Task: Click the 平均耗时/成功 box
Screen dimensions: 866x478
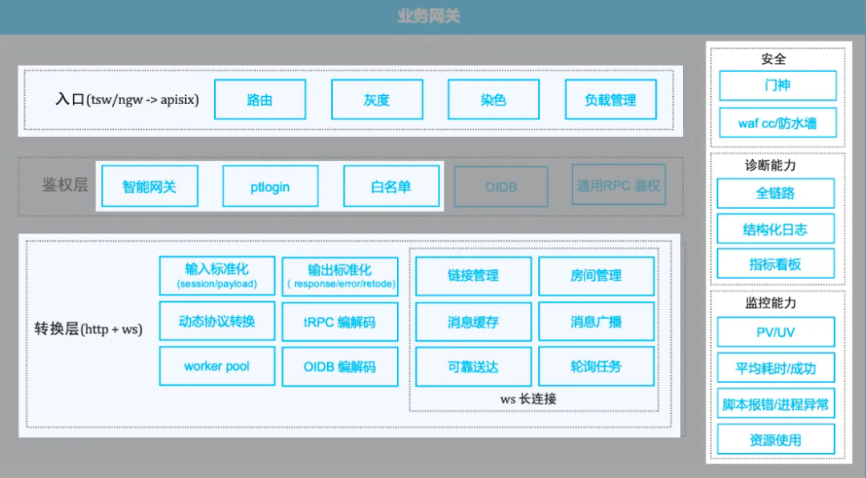Action: [x=775, y=368]
